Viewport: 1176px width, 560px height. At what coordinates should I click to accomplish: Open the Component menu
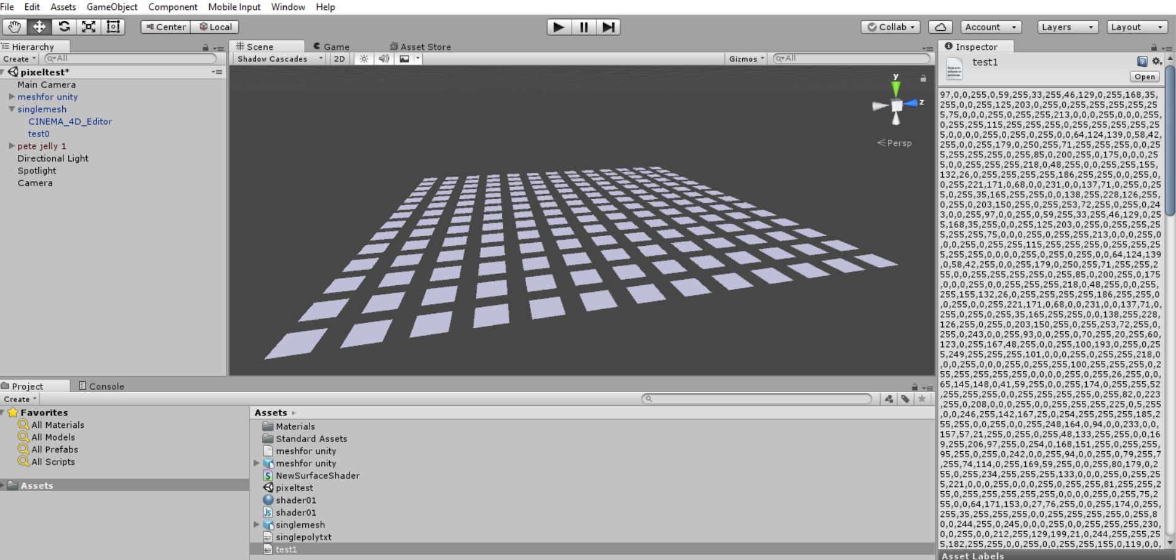click(x=173, y=7)
